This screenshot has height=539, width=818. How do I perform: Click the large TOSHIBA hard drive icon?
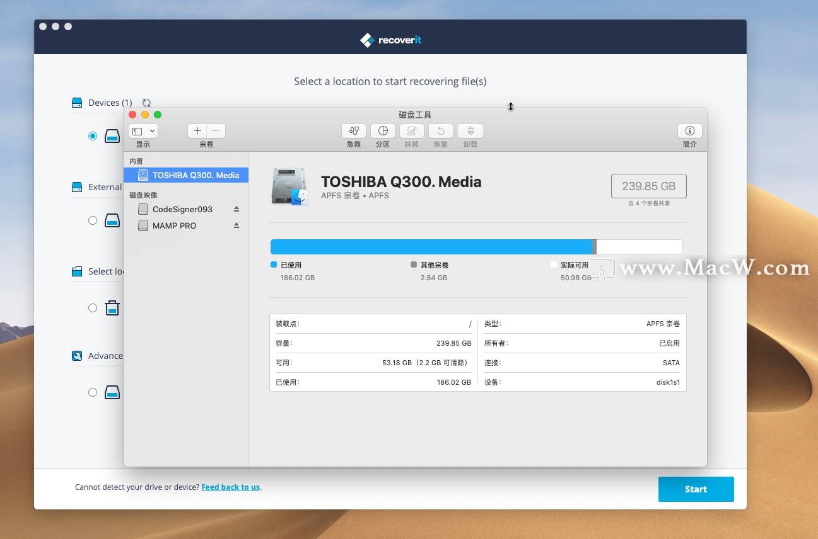pos(289,186)
